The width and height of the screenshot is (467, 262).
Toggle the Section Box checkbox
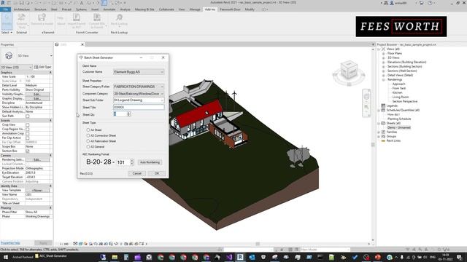tap(28, 151)
